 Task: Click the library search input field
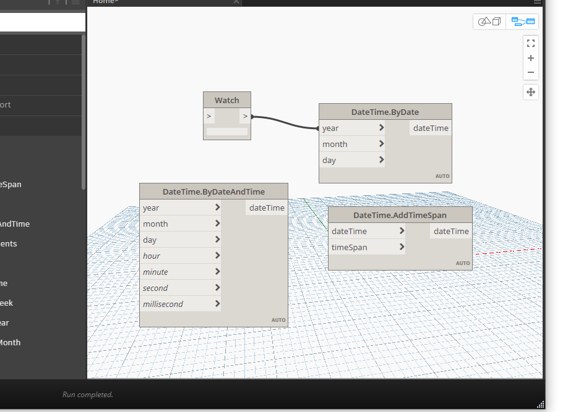pyautogui.click(x=40, y=22)
